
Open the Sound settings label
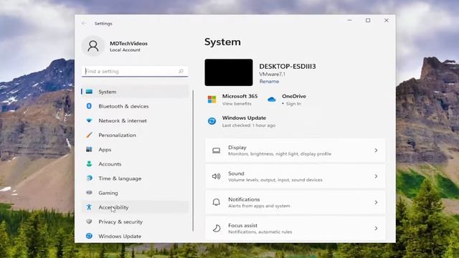236,173
